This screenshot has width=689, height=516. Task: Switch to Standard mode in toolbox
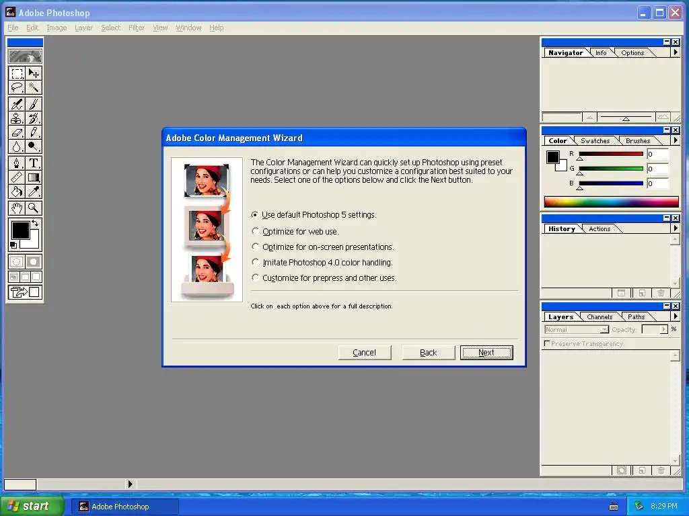point(17,262)
